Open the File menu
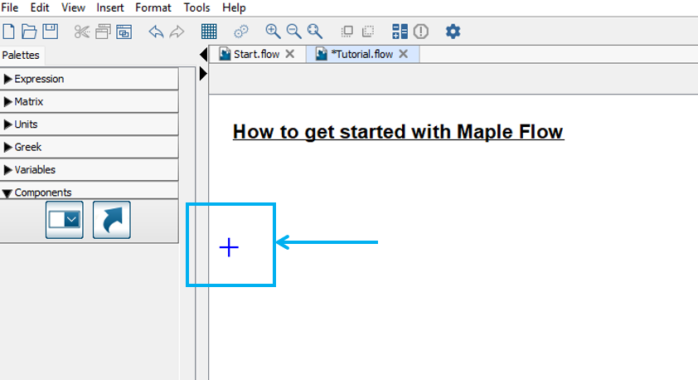The height and width of the screenshot is (380, 698). coord(10,7)
